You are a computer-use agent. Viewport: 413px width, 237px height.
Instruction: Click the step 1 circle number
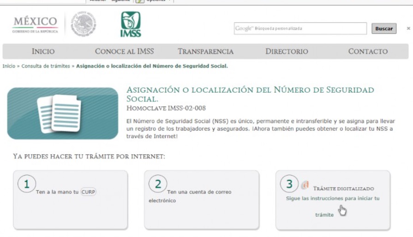tap(27, 184)
